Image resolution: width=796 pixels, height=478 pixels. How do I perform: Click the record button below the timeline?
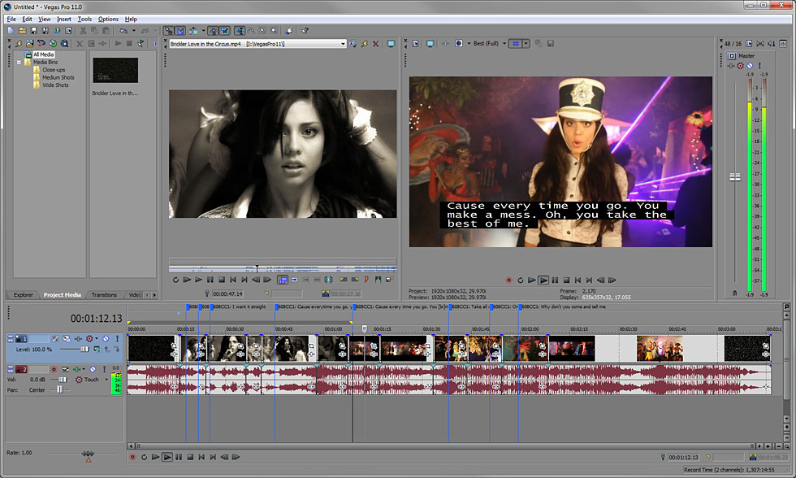tap(132, 457)
